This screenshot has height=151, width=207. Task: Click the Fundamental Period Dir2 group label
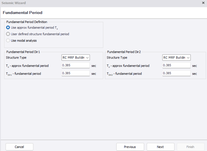point(124,52)
